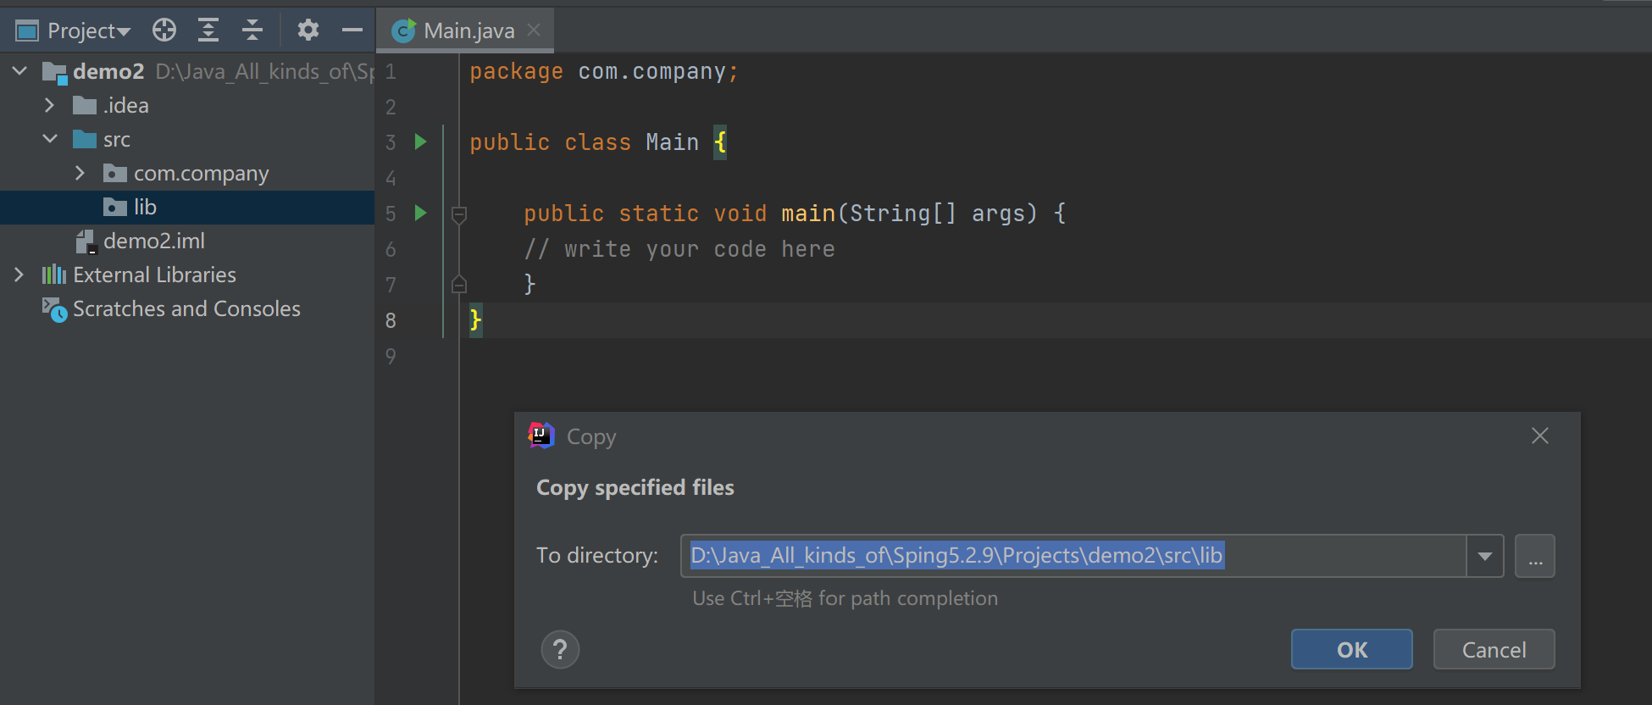The width and height of the screenshot is (1652, 705).
Task: Click the Collapse All icon in Project panel
Action: 252,31
